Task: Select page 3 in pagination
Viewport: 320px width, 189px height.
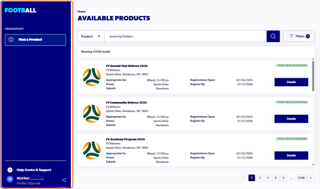Action: (x=268, y=178)
